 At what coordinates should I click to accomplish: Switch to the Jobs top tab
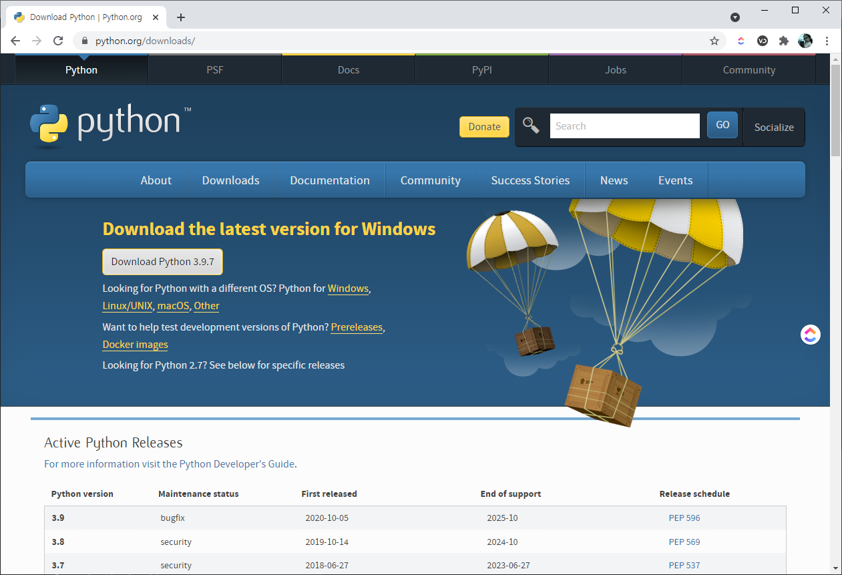coord(616,69)
